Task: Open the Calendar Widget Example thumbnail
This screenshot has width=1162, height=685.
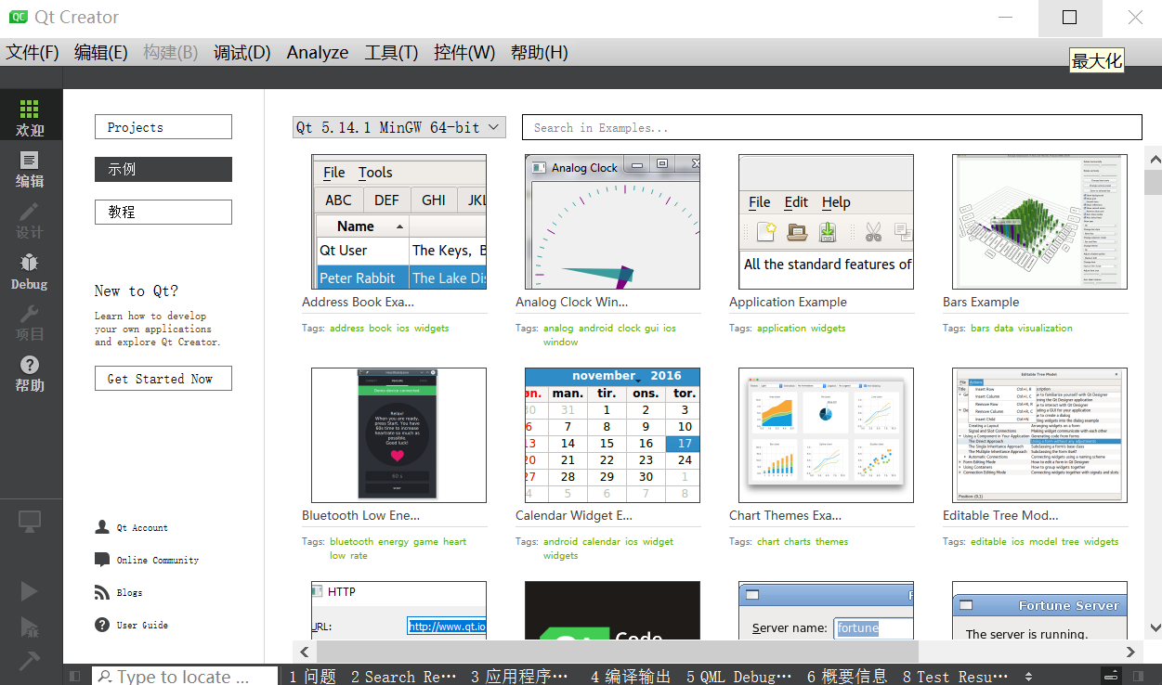Action: pos(612,435)
